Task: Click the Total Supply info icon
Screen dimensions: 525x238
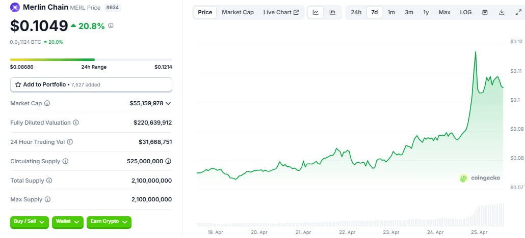Action: 49,181
